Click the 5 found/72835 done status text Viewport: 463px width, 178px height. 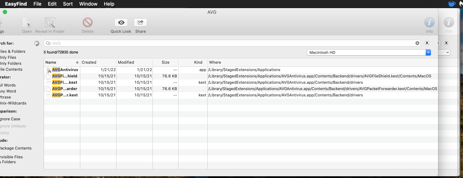(61, 52)
